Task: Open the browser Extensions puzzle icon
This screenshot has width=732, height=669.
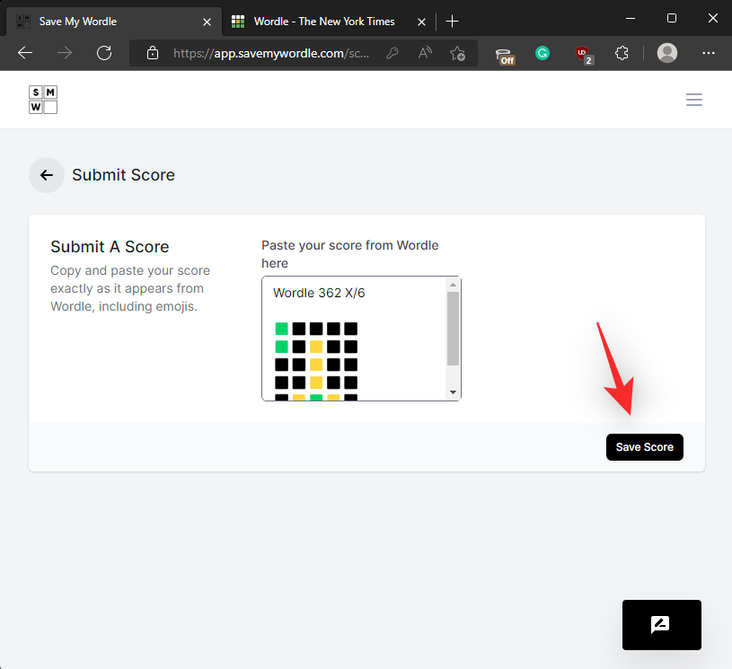Action: click(x=622, y=53)
